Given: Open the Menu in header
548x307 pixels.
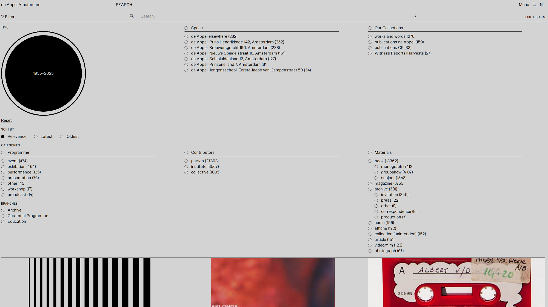Looking at the screenshot, I should pyautogui.click(x=524, y=5).
